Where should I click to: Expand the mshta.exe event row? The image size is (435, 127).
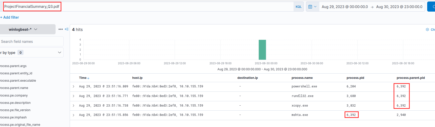click(74, 115)
